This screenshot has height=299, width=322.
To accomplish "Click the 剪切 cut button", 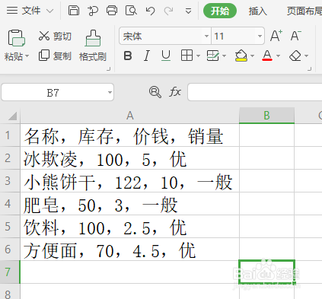I will click(55, 36).
